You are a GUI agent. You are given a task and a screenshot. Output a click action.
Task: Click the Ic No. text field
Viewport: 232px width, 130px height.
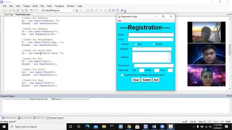[150, 39]
